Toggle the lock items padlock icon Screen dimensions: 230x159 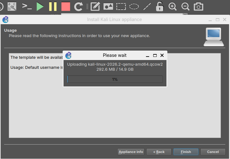point(160,7)
